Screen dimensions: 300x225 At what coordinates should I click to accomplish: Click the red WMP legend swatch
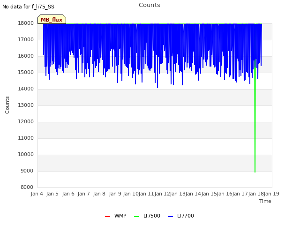tap(107, 217)
